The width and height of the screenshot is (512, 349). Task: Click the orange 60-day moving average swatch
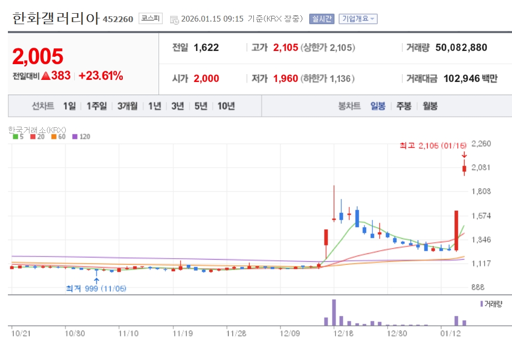pos(54,137)
